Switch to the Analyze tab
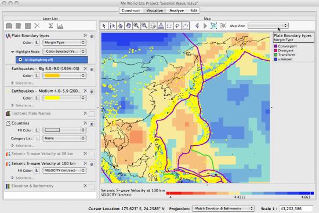Viewport: 319px width, 213px height. click(176, 10)
